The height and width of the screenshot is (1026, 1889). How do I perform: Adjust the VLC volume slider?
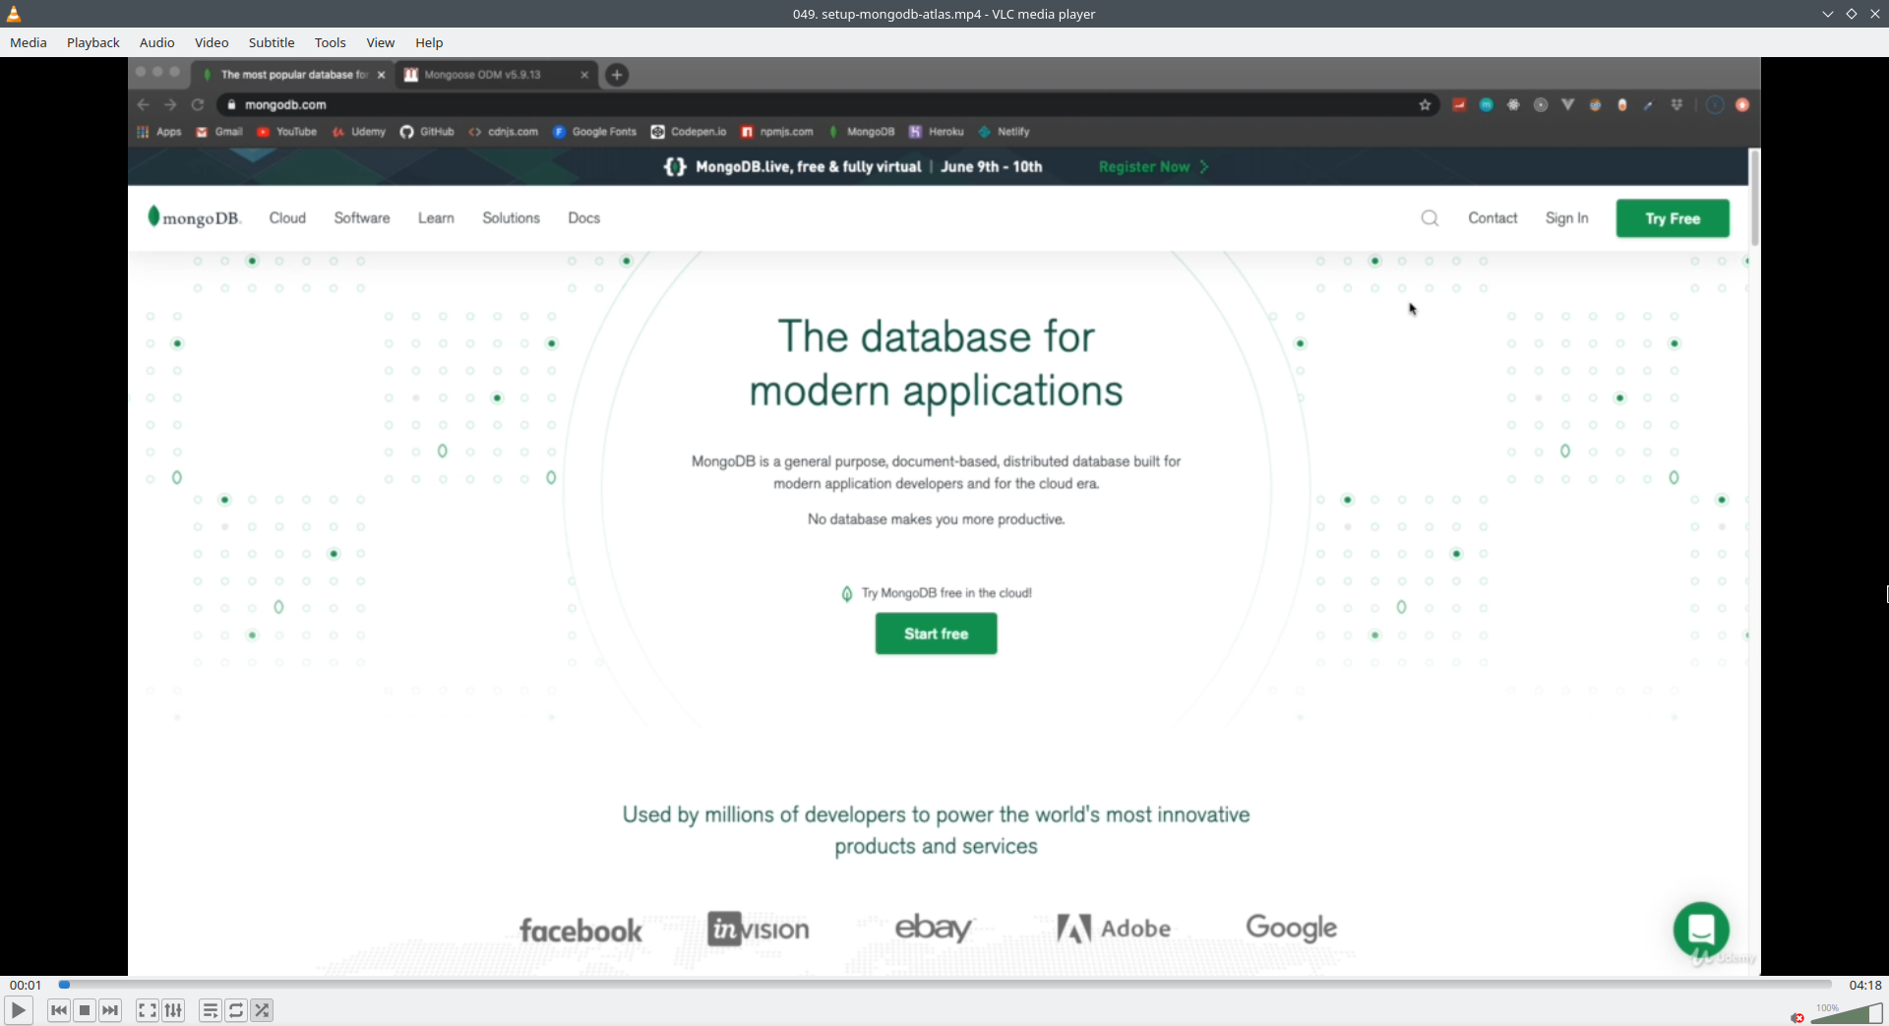tap(1847, 1013)
